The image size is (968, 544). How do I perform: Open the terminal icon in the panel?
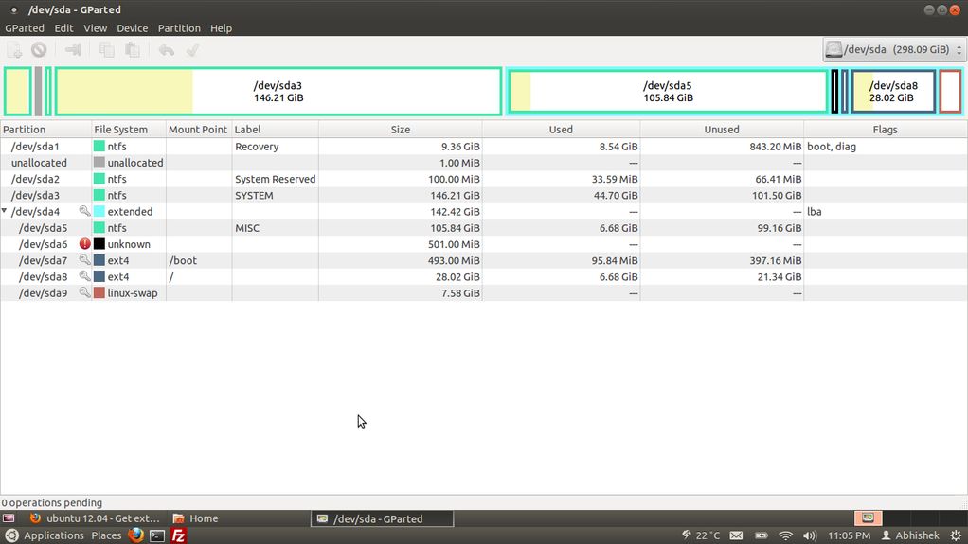[x=157, y=535]
